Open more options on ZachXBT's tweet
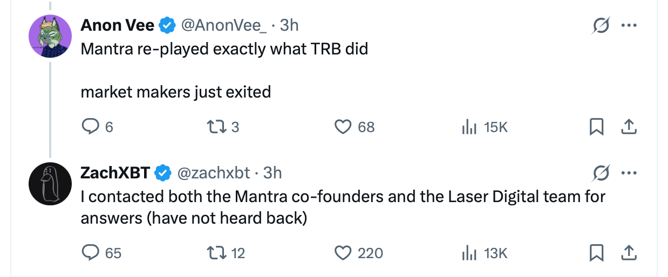 [628, 173]
